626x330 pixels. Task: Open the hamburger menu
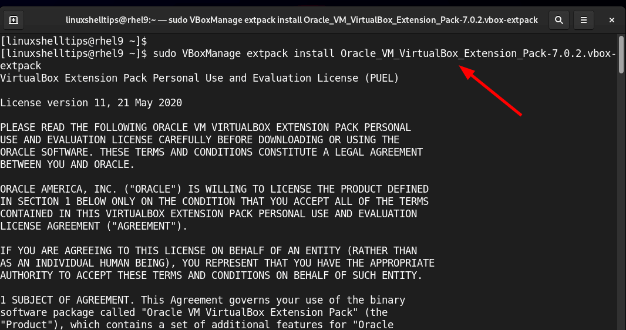coord(584,20)
